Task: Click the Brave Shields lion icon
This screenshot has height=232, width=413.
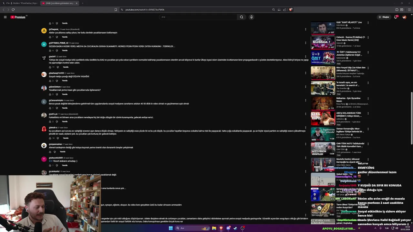Action: coord(290,10)
